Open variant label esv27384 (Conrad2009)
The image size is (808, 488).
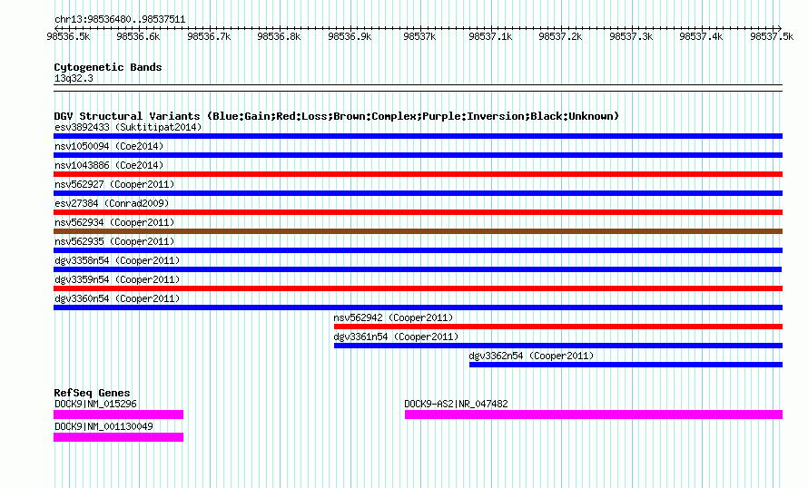pos(112,203)
